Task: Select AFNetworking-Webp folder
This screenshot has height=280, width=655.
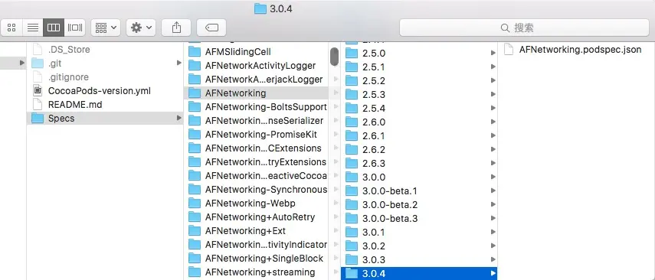Action: 256,203
